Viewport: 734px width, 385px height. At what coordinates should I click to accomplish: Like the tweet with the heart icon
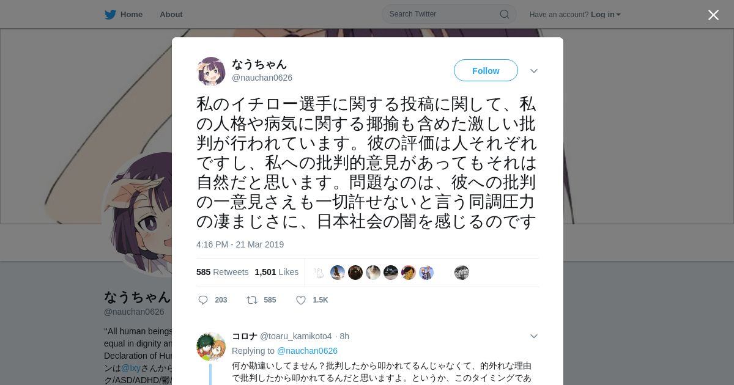(301, 300)
